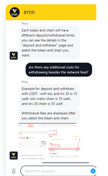Open the paperclip attachment icon
Screen dimensions: 108x176
[x=14, y=171]
